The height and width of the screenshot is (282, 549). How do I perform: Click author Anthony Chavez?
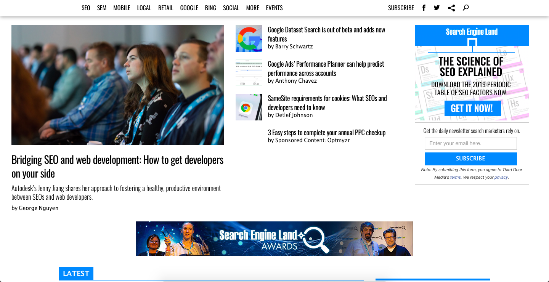point(296,81)
